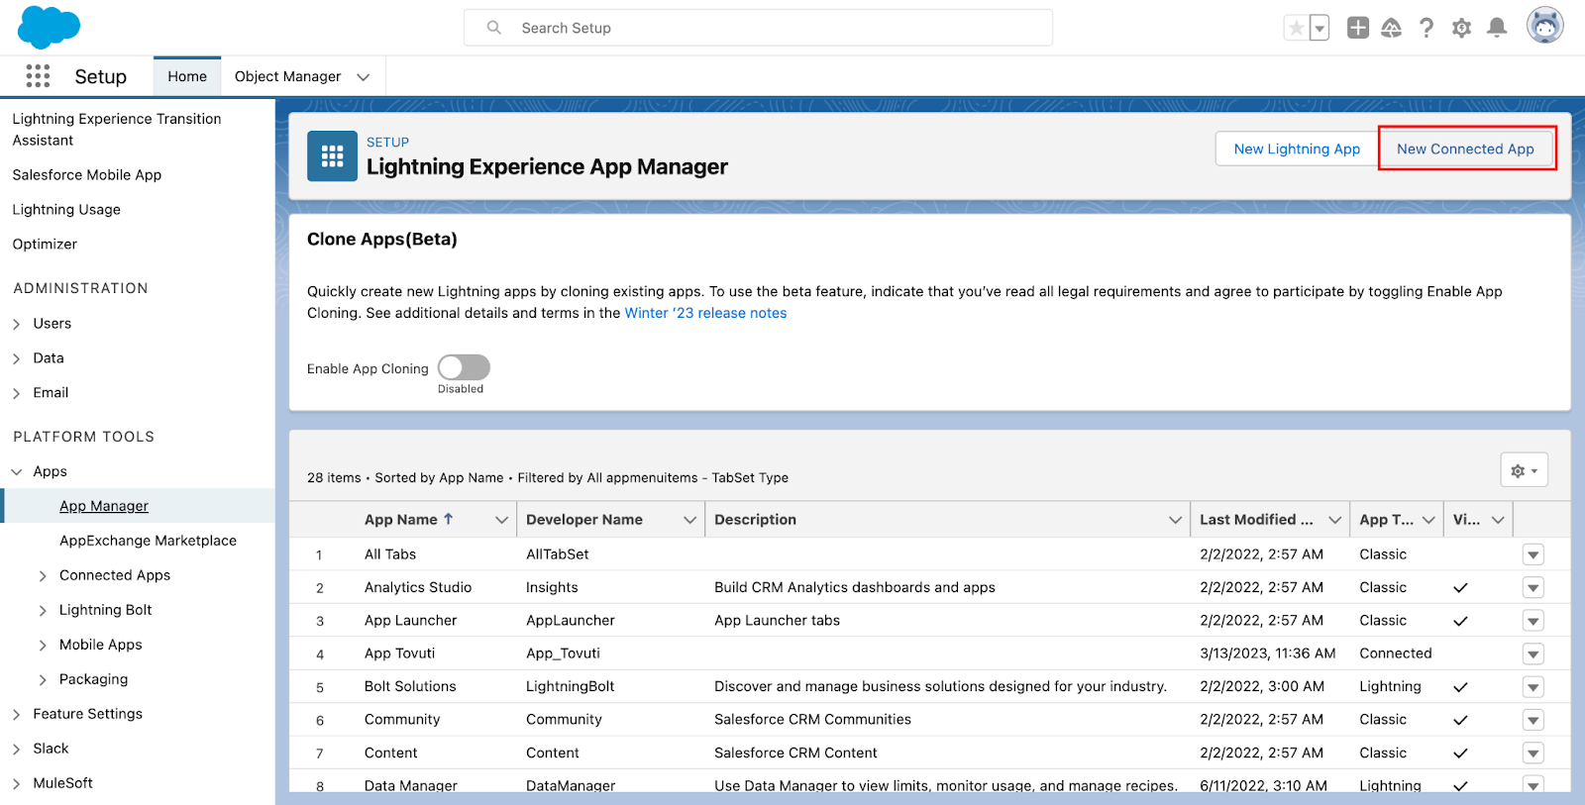Click the App Tovuti app name
Screen dimensions: 1585x805
399,654
